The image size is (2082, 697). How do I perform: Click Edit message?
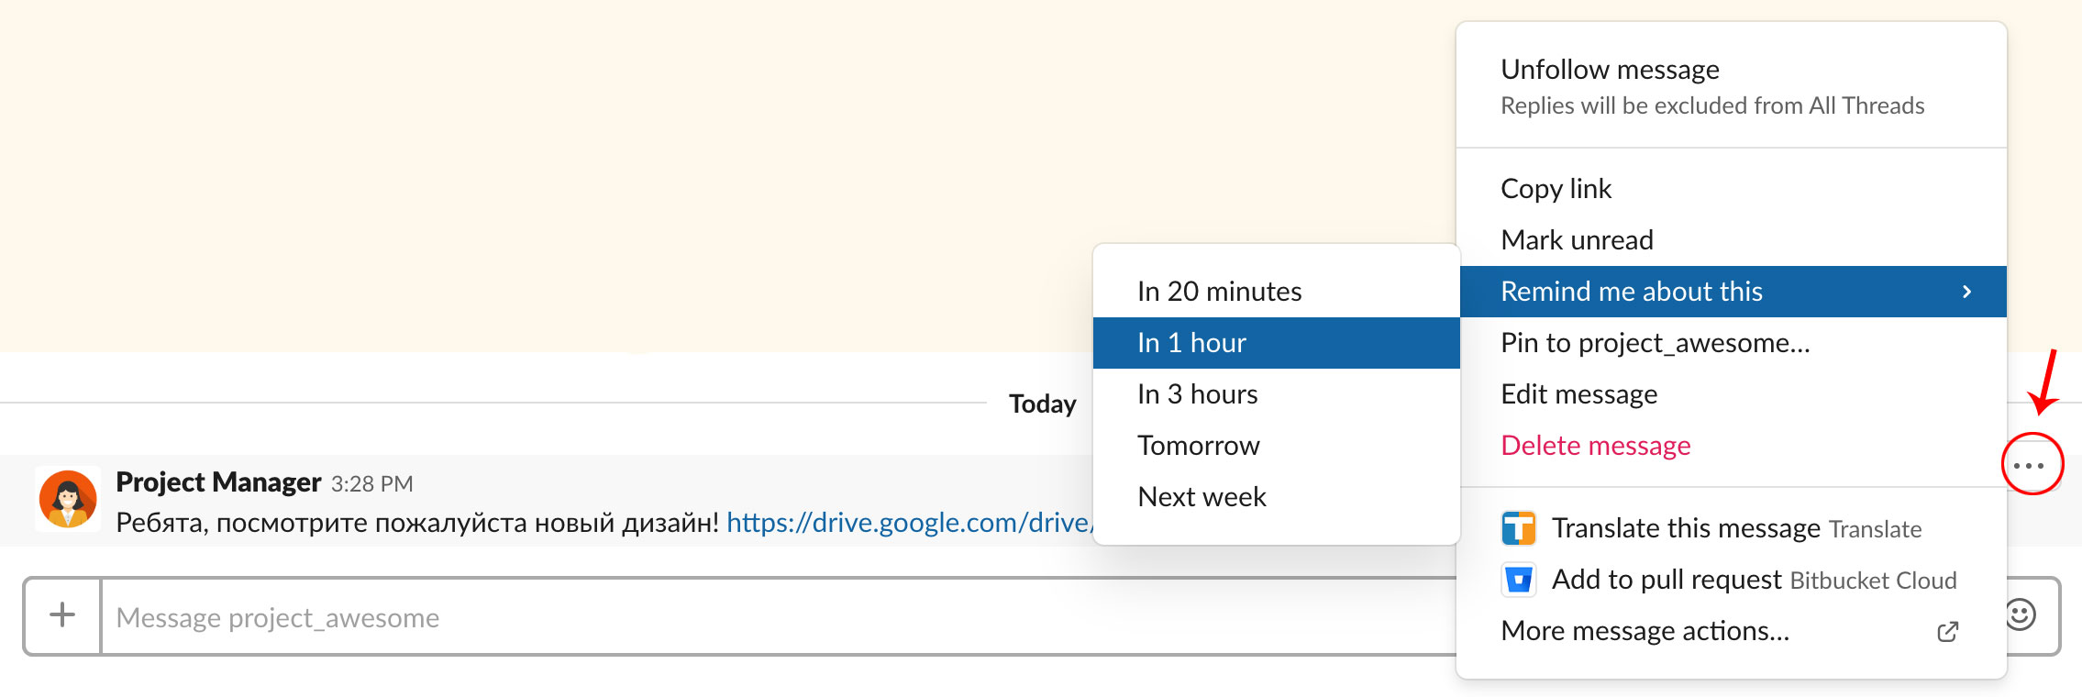(1578, 394)
